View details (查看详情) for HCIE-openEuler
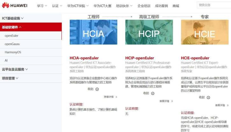Image resolution: width=231 pixels, height=132 pixels. click(x=222, y=105)
